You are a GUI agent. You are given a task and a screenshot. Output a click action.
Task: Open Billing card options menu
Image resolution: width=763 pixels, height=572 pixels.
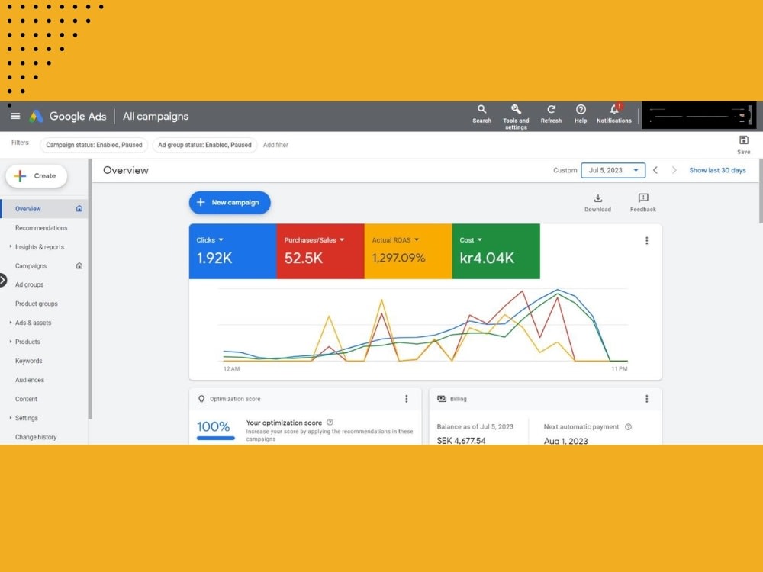pyautogui.click(x=647, y=399)
